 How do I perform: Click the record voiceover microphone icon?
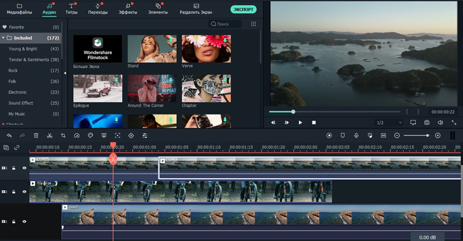point(356,135)
